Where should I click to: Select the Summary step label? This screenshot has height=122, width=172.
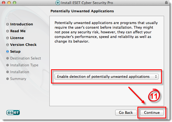(18, 79)
